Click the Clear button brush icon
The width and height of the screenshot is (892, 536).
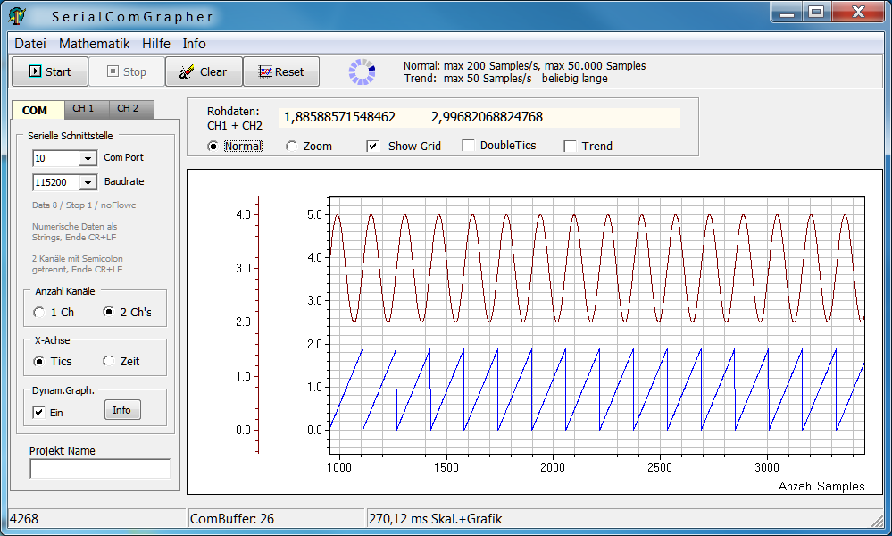coord(186,71)
